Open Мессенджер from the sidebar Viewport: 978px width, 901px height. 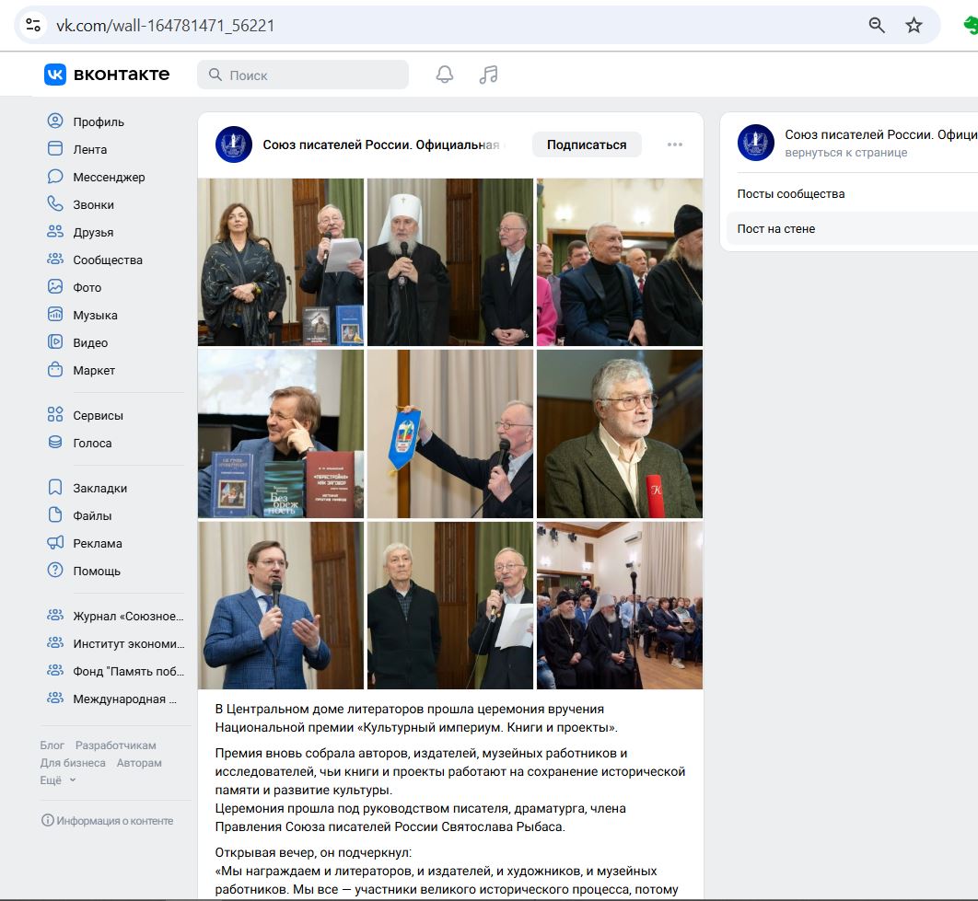pyautogui.click(x=109, y=177)
